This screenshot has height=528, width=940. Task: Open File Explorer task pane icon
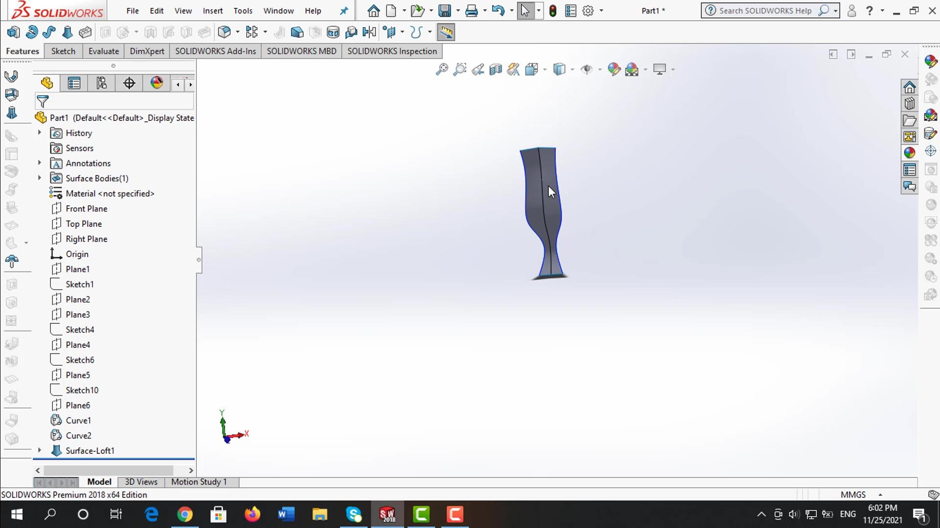[910, 120]
